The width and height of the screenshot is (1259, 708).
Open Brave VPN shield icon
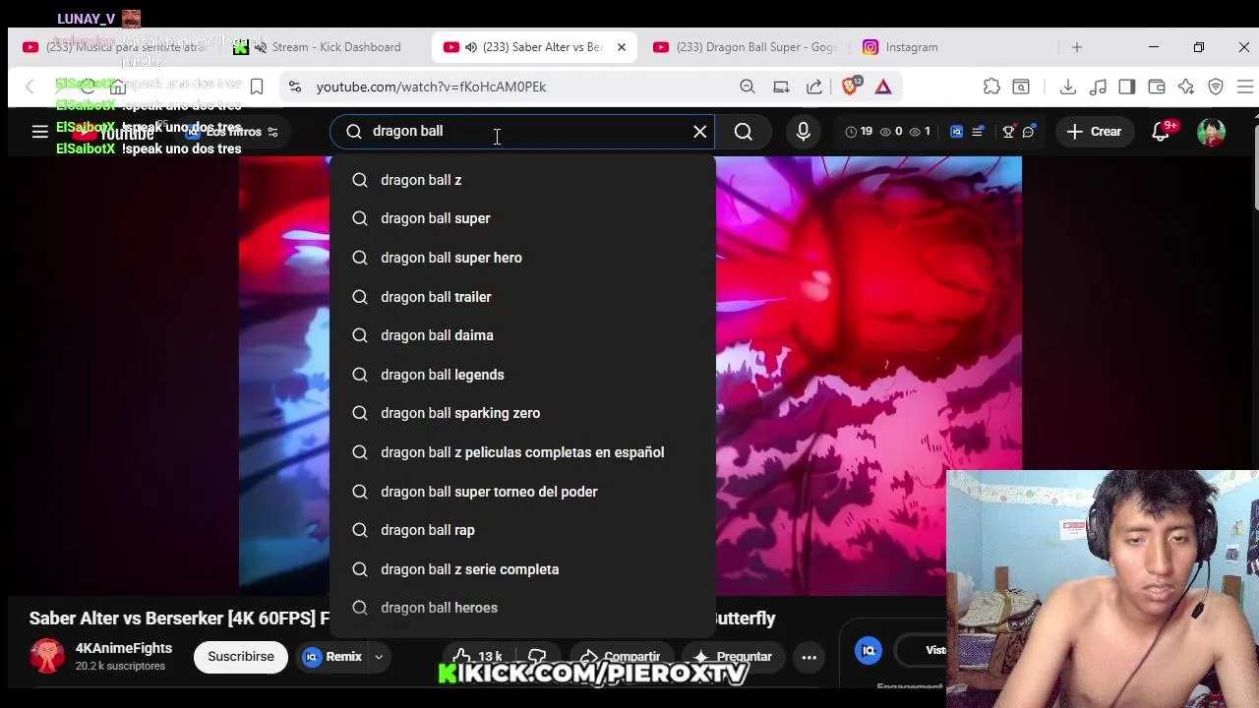(x=1216, y=87)
